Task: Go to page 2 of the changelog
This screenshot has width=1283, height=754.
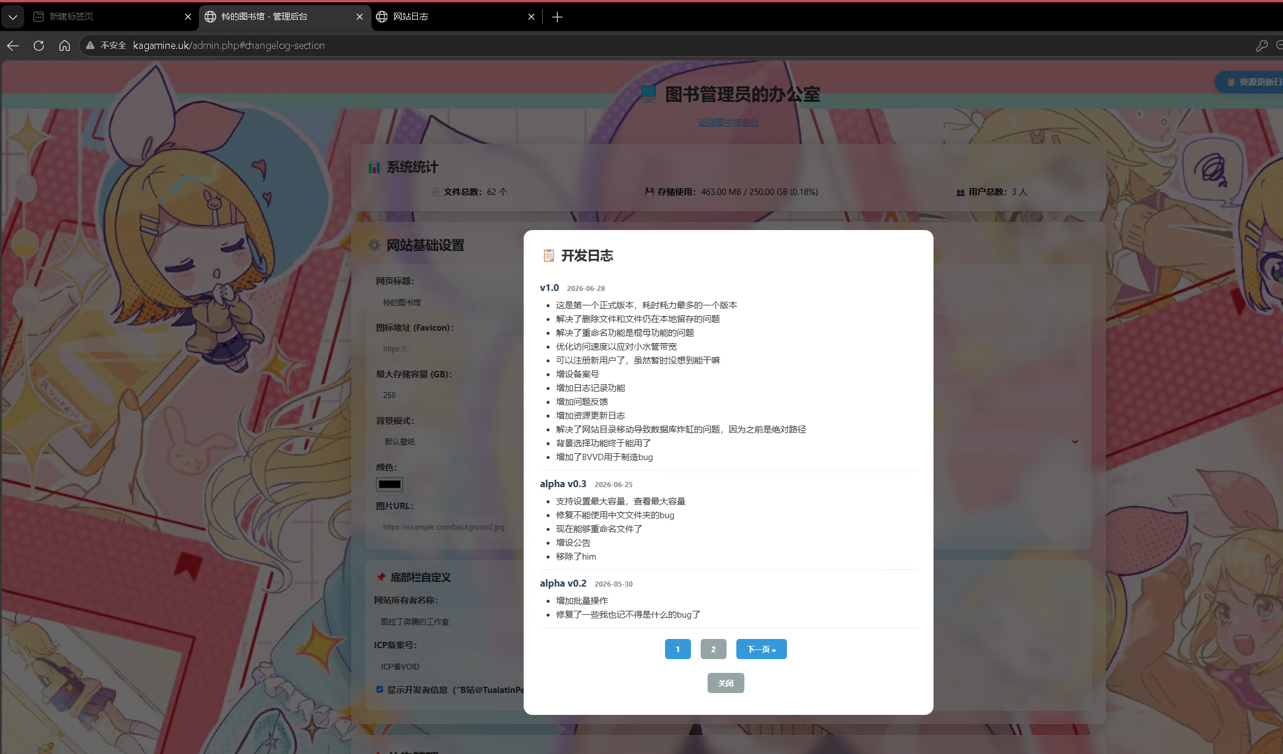Action: click(x=713, y=649)
